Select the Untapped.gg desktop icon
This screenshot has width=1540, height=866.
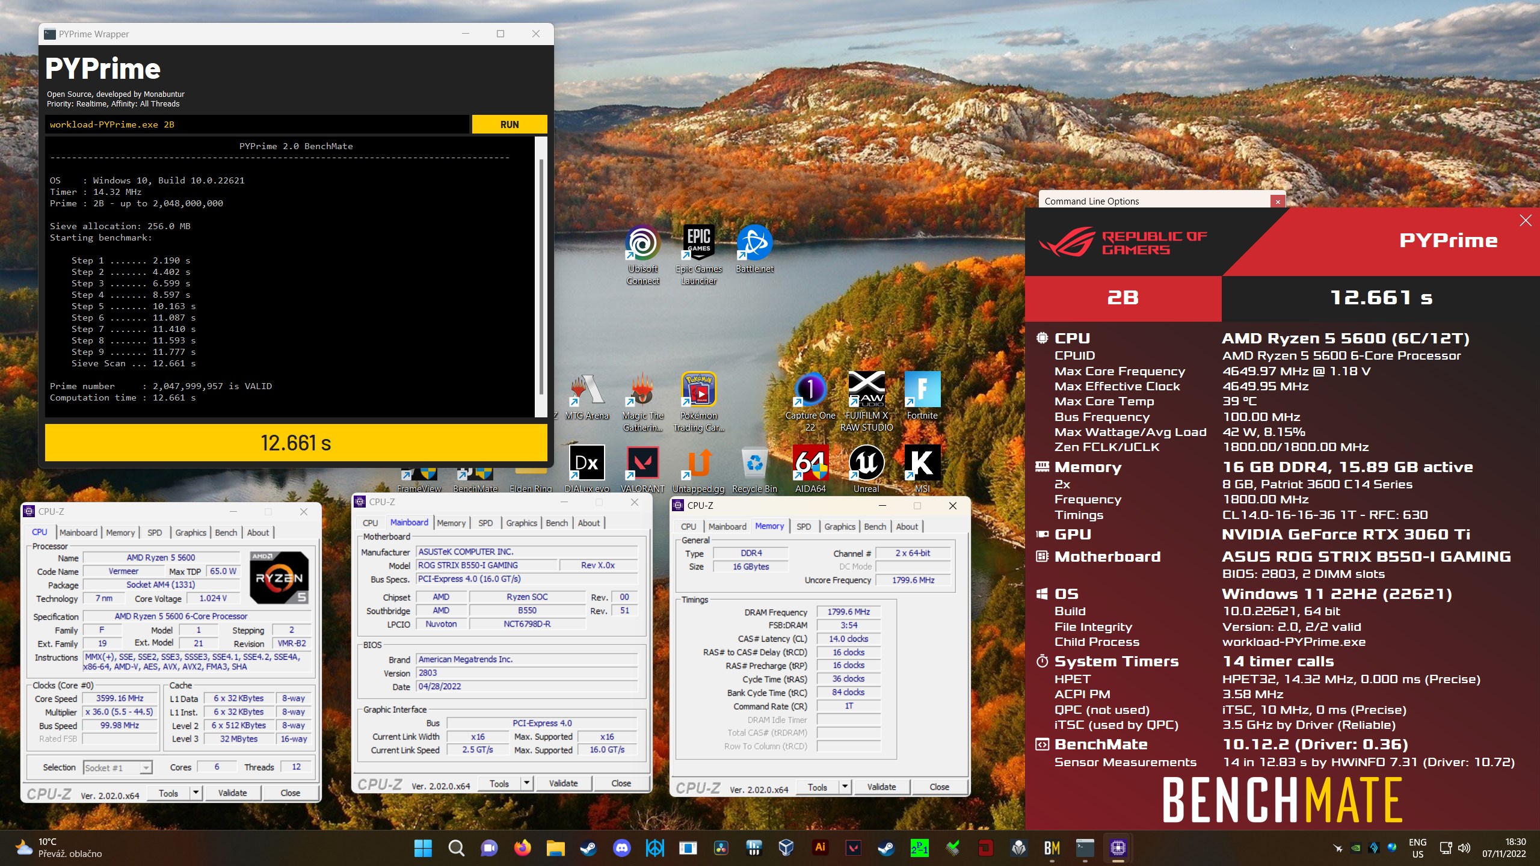[x=698, y=469]
